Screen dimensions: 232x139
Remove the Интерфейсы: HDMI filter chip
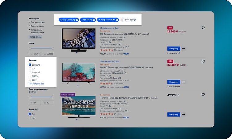tap(117, 20)
